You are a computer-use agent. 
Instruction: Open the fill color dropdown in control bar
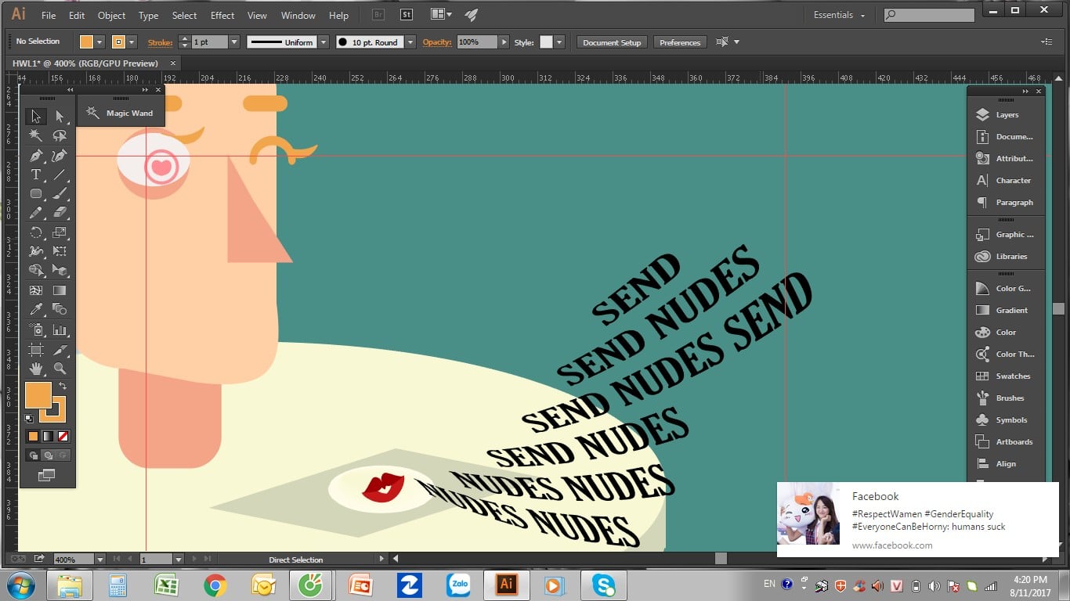click(x=99, y=42)
